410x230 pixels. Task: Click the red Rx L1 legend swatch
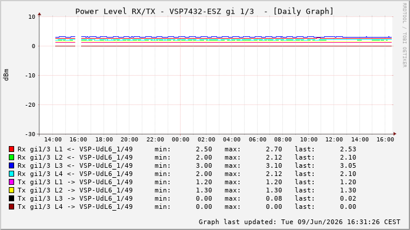coord(11,149)
